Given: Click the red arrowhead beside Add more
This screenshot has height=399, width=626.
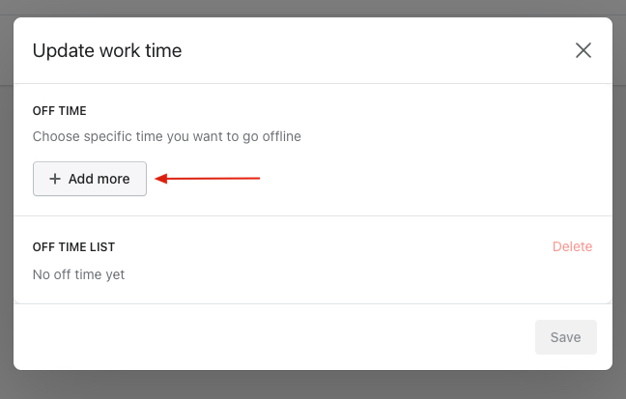Looking at the screenshot, I should 161,178.
